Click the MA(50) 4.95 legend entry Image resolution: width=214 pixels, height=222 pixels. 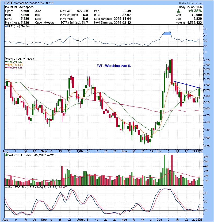click(x=14, y=67)
